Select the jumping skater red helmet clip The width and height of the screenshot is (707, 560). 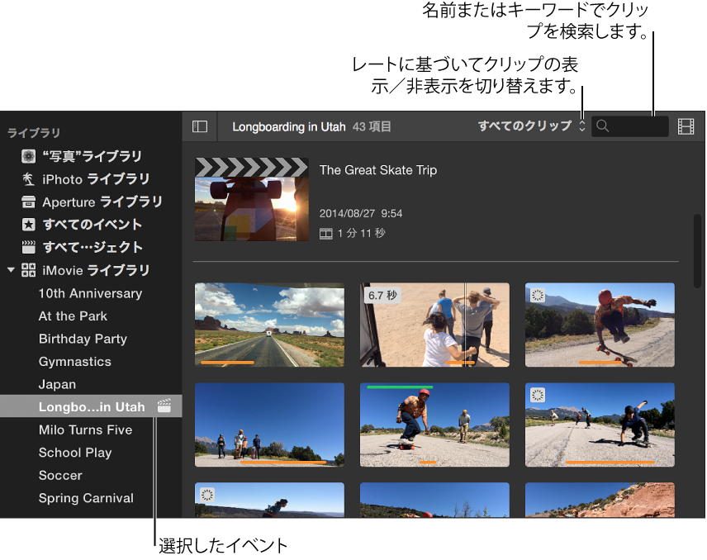click(x=600, y=325)
